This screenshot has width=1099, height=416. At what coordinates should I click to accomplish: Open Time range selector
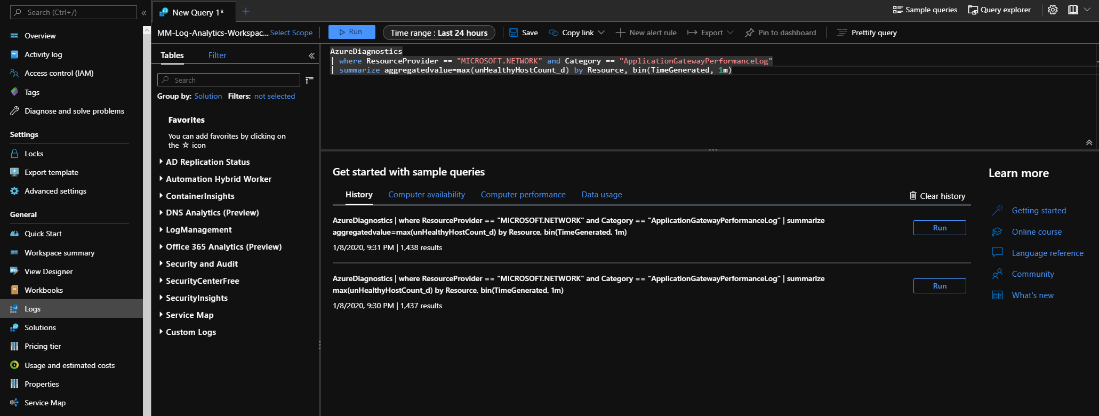[x=439, y=33]
